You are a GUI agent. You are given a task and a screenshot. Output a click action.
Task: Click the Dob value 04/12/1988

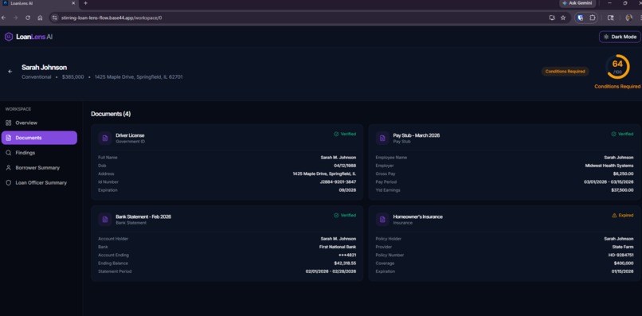coord(345,166)
